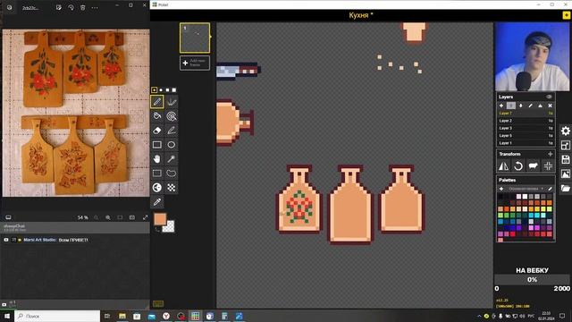Viewport: 572px width, 322px height.
Task: Choose the second pen size
Action: point(161,89)
